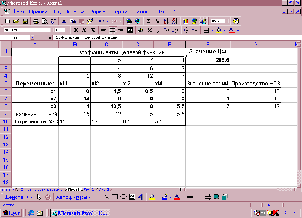Open the Map icon in toolbar
Screen dimensions: 302x218
194,21
